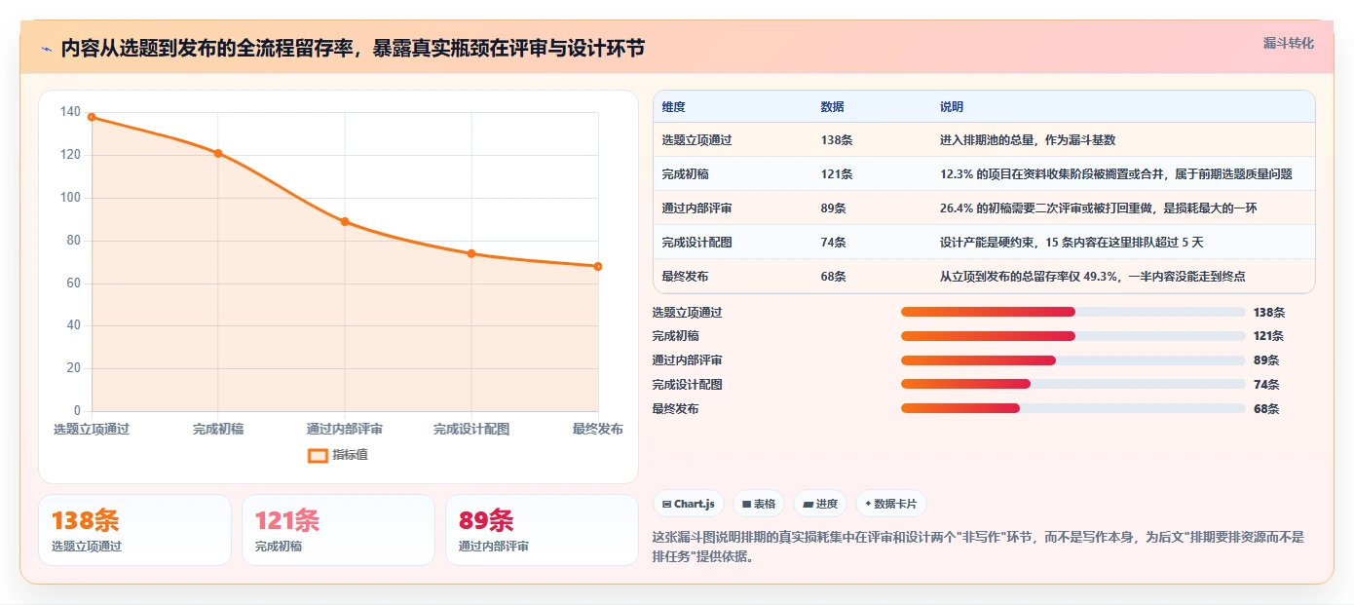The height and width of the screenshot is (605, 1354).
Task: Click y-axis tick value 100
Action: pos(70,198)
